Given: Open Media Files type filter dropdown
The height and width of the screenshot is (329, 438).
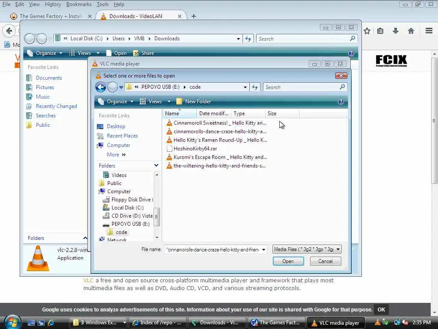Looking at the screenshot, I should (307, 249).
